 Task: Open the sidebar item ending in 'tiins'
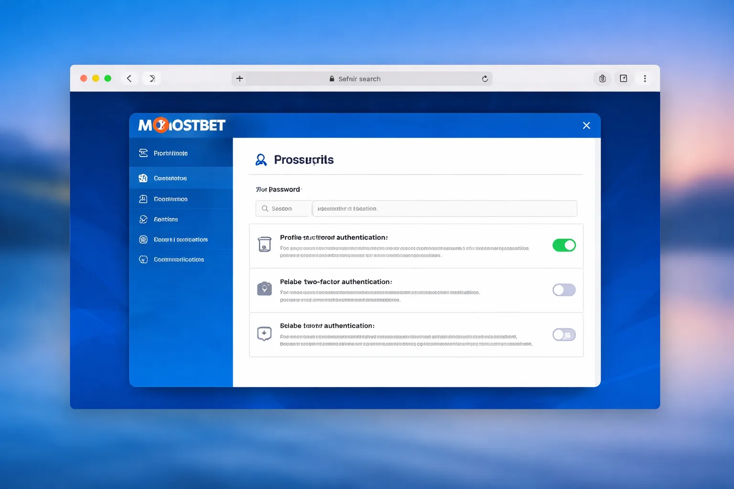coord(181,219)
